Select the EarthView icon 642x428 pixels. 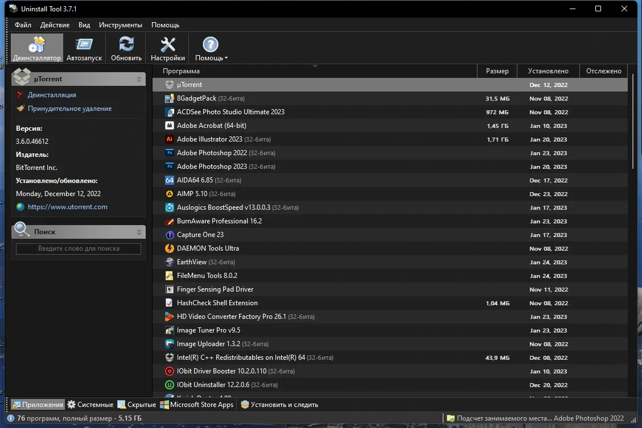point(169,262)
